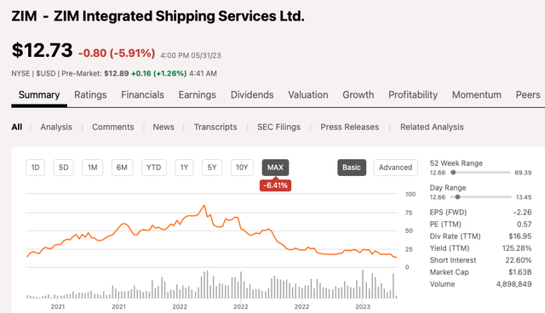This screenshot has width=545, height=313.
Task: Show Press Releases items
Action: [x=350, y=127]
